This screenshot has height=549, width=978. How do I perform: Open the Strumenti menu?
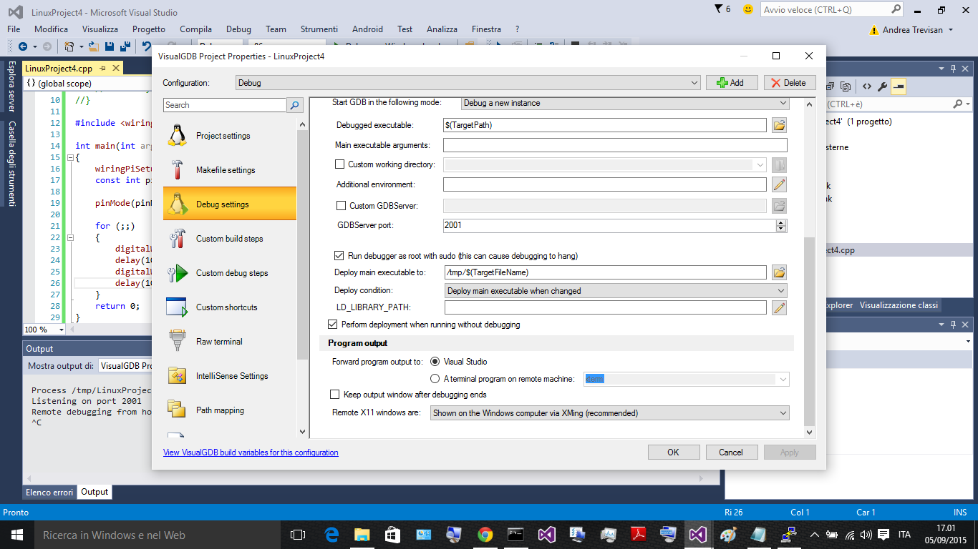[x=319, y=29]
